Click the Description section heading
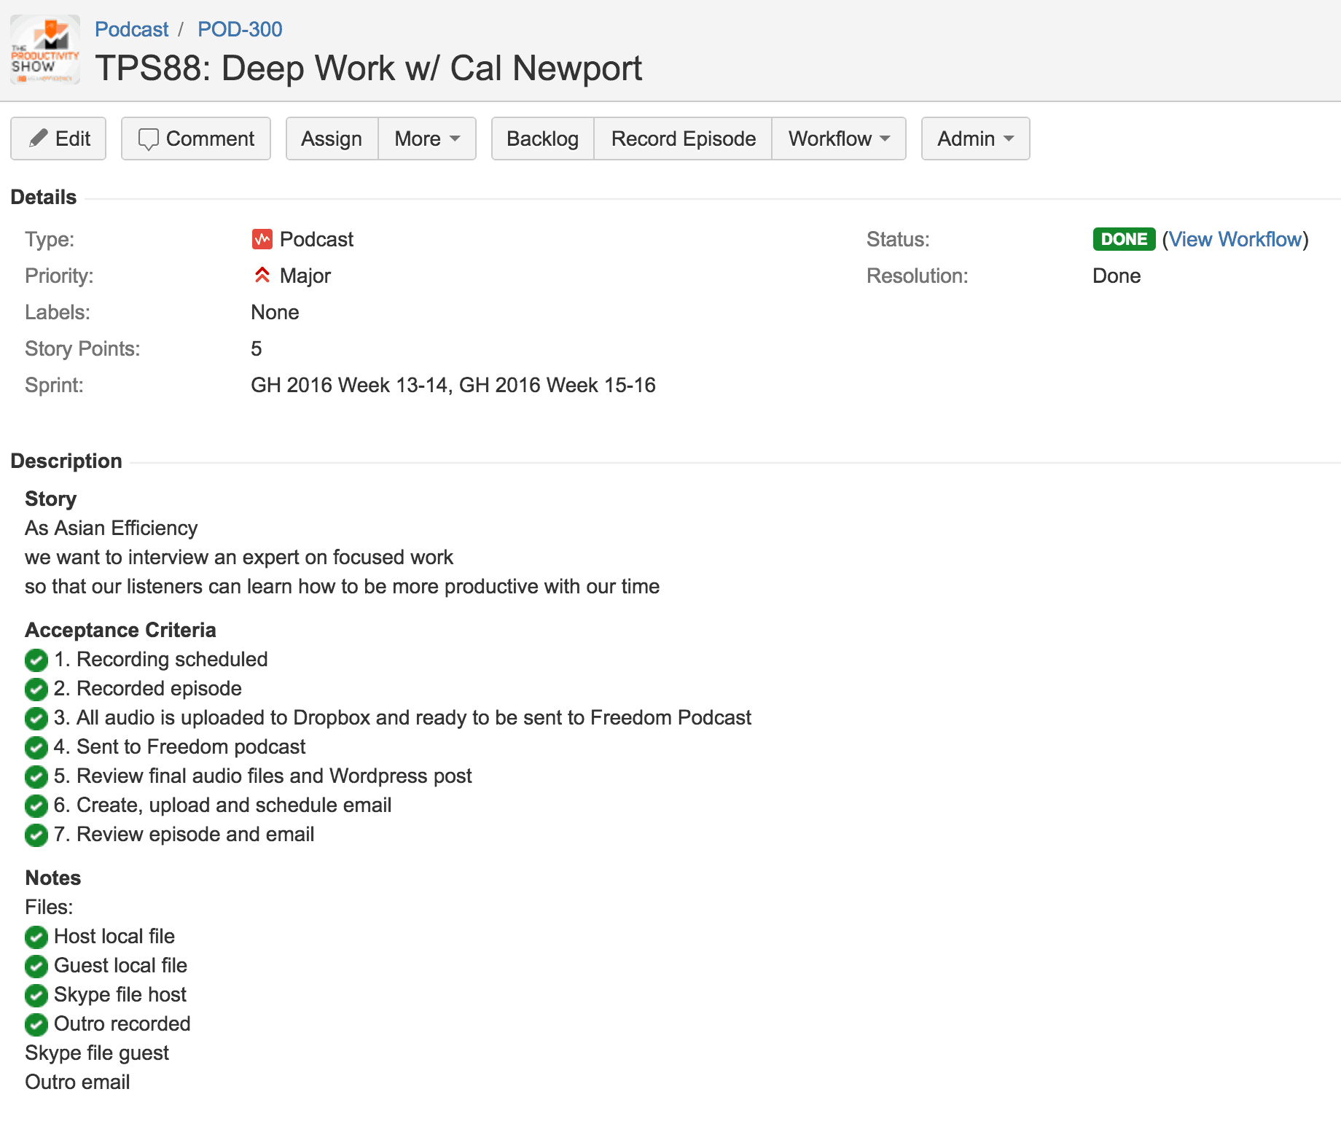 point(66,461)
